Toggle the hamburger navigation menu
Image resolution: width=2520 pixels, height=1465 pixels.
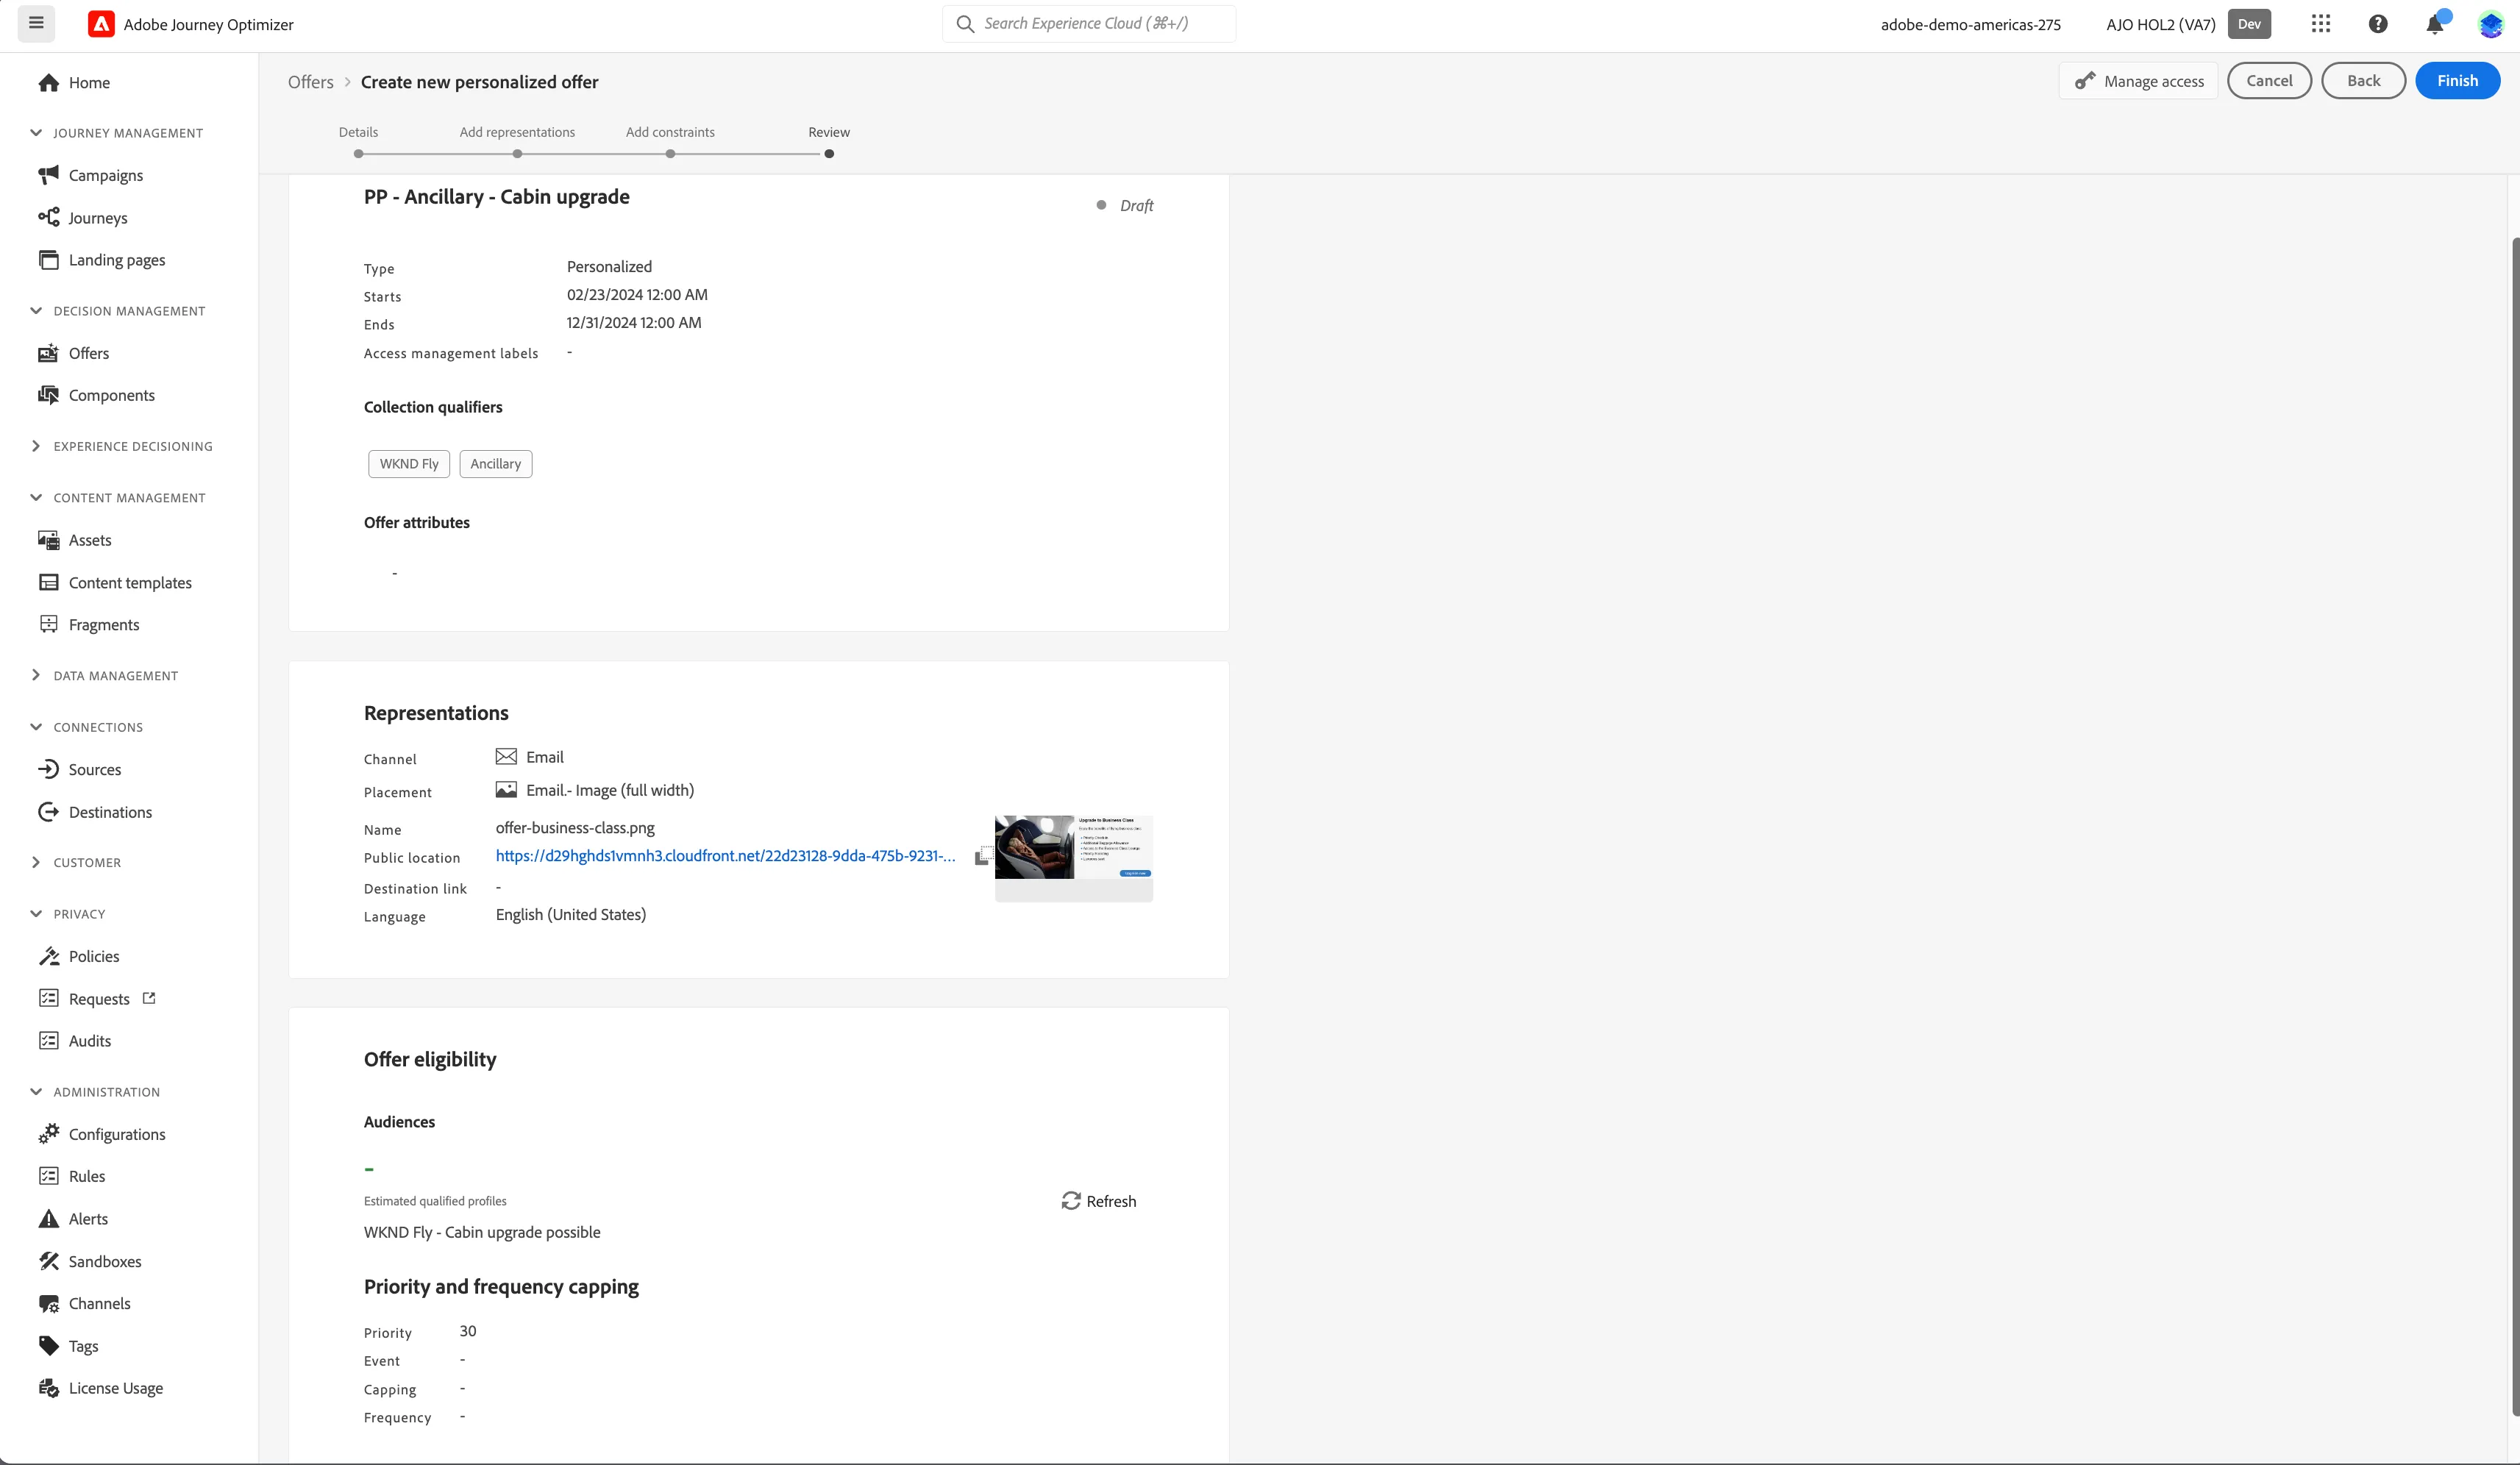tap(36, 23)
